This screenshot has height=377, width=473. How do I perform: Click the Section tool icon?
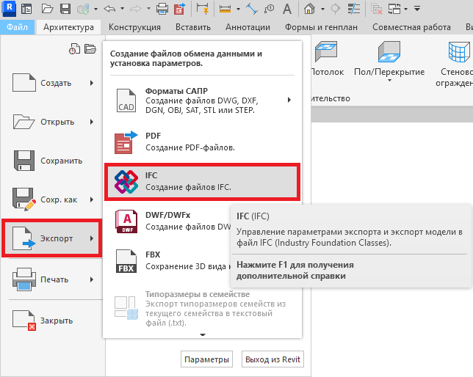[336, 9]
